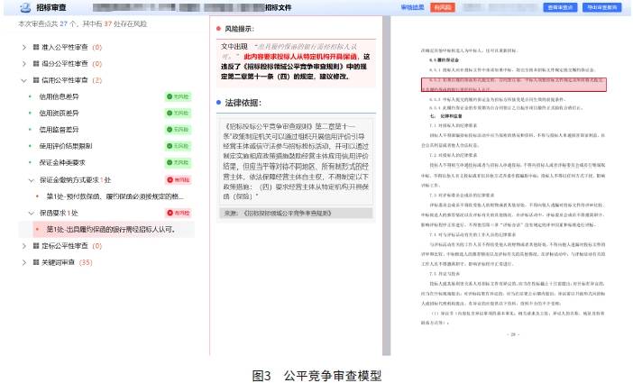The image size is (633, 383).
Task: Click the 招标文件 title in header
Action: pos(279,7)
